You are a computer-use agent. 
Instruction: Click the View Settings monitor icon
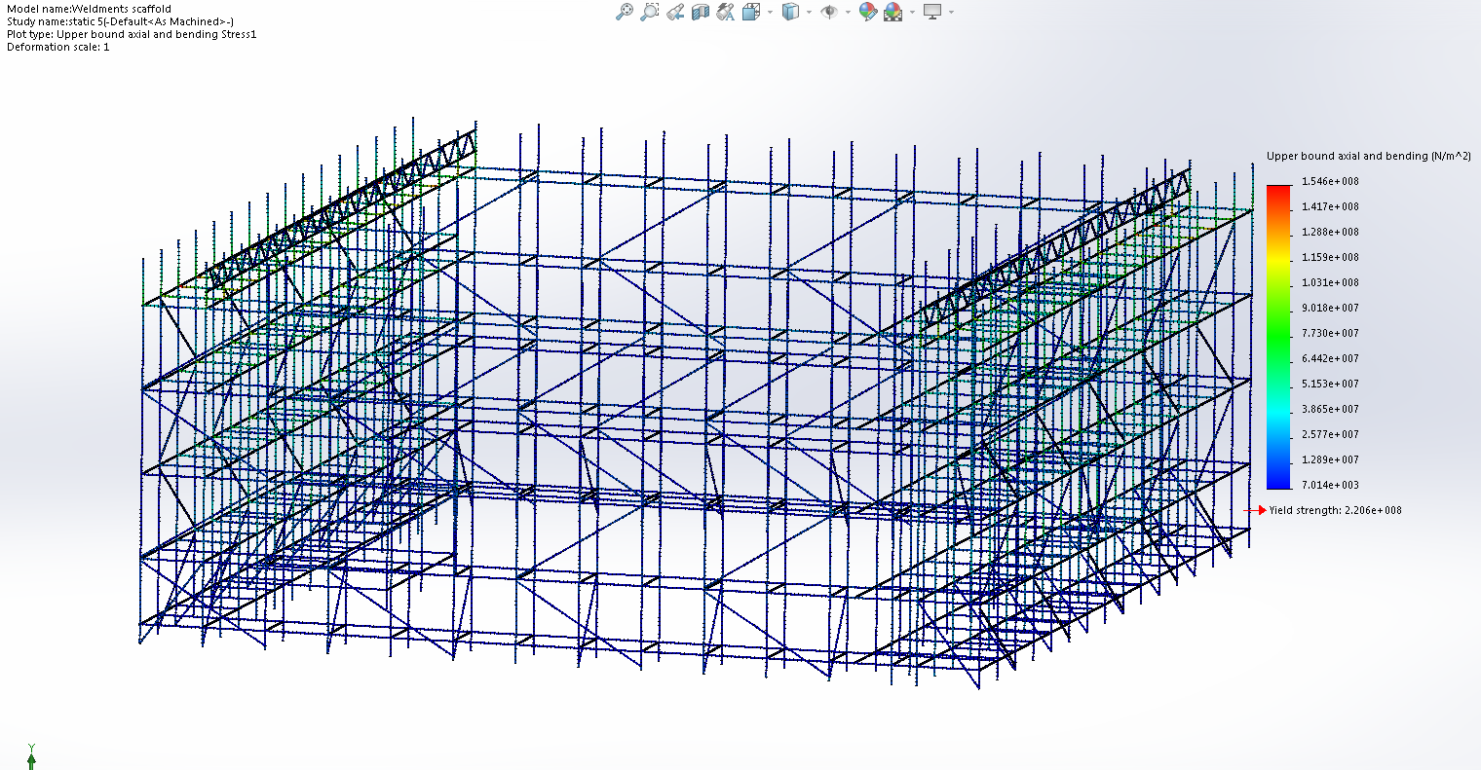pos(932,12)
